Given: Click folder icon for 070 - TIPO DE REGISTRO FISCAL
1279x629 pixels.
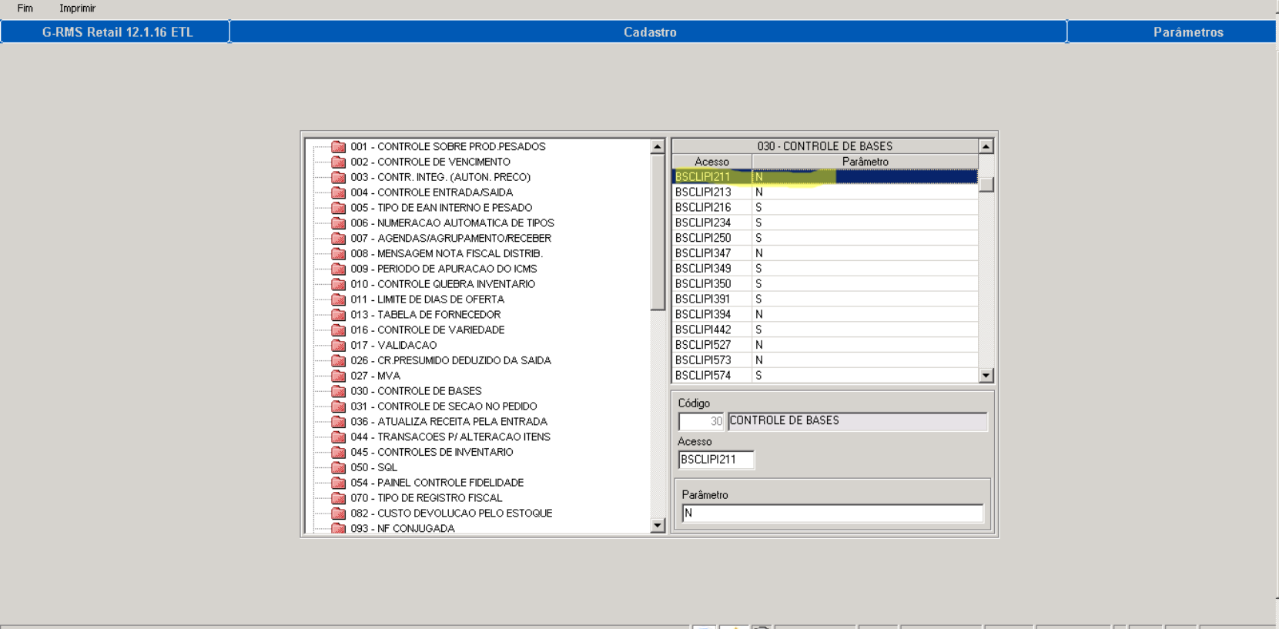Looking at the screenshot, I should 338,497.
